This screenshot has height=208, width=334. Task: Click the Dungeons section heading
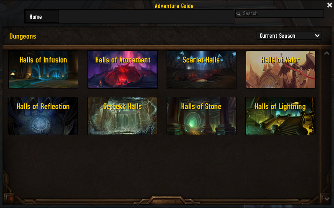pyautogui.click(x=23, y=36)
